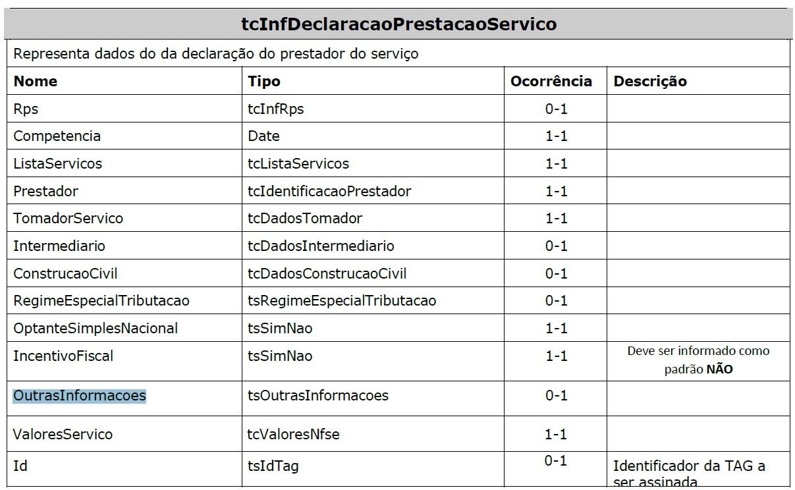Click the IncentivoFiscal description text

pos(698,360)
